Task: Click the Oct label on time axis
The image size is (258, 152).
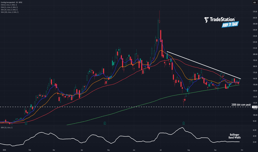Action: pyautogui.click(x=242, y=150)
